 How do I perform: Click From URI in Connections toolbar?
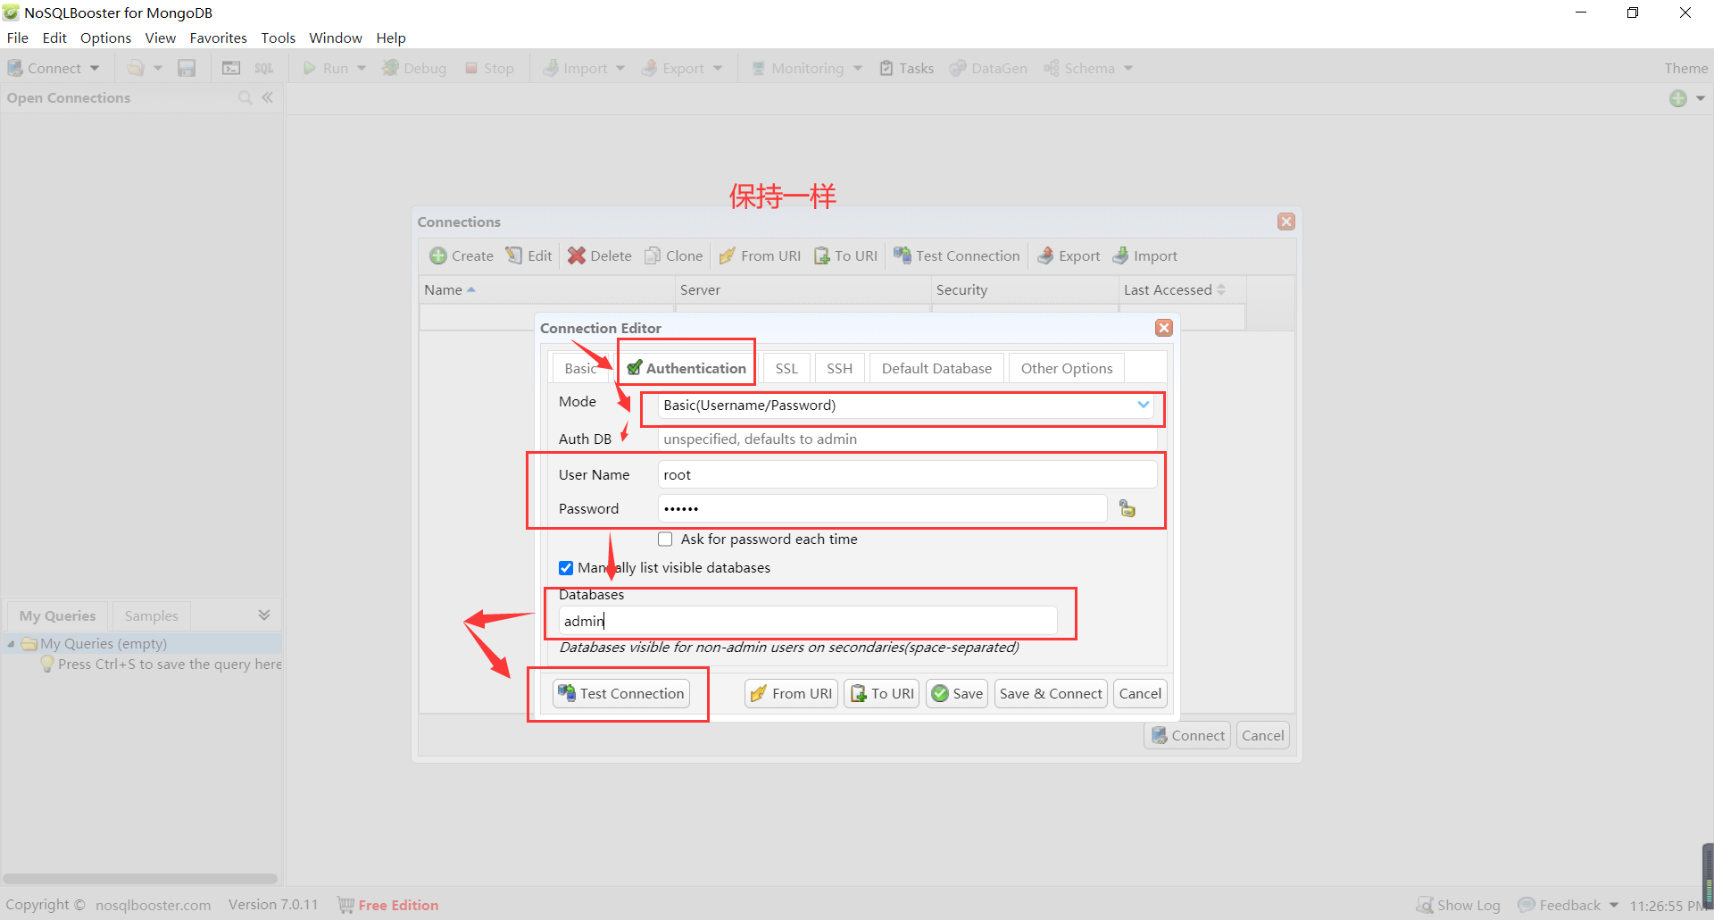click(x=760, y=255)
